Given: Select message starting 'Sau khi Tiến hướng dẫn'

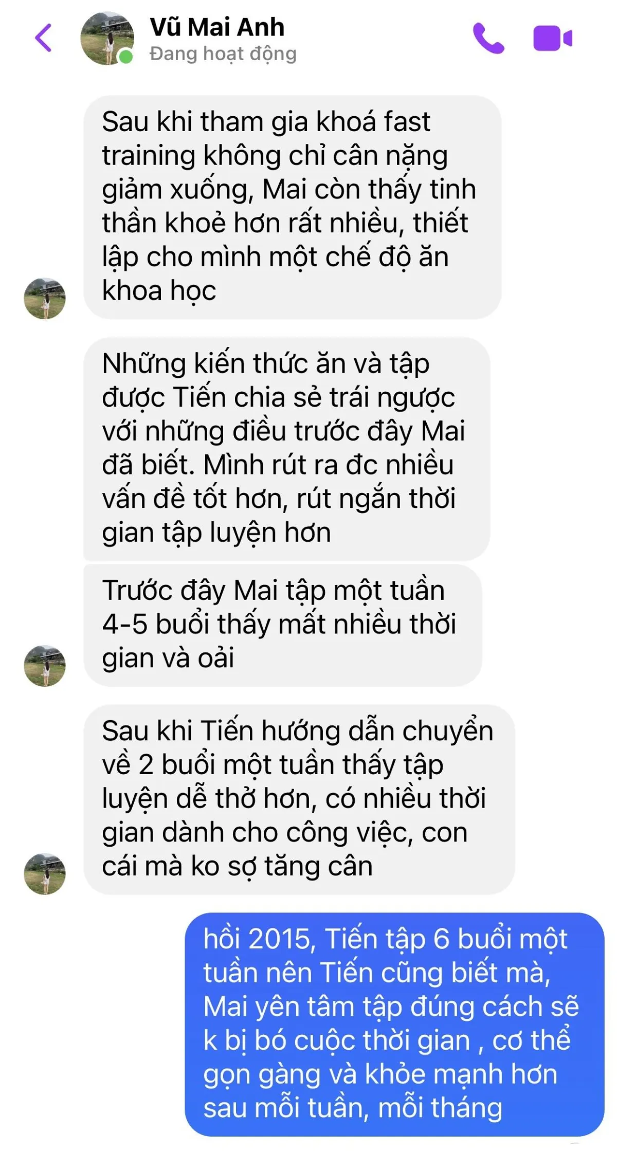Looking at the screenshot, I should pos(299,799).
